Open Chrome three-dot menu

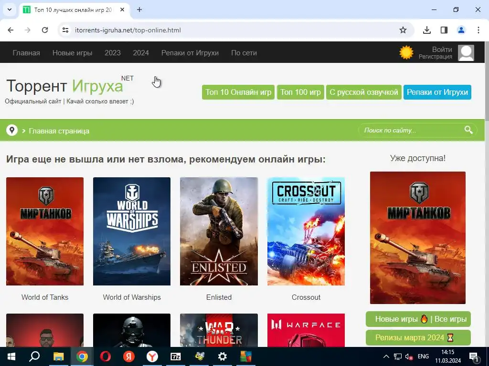click(478, 30)
